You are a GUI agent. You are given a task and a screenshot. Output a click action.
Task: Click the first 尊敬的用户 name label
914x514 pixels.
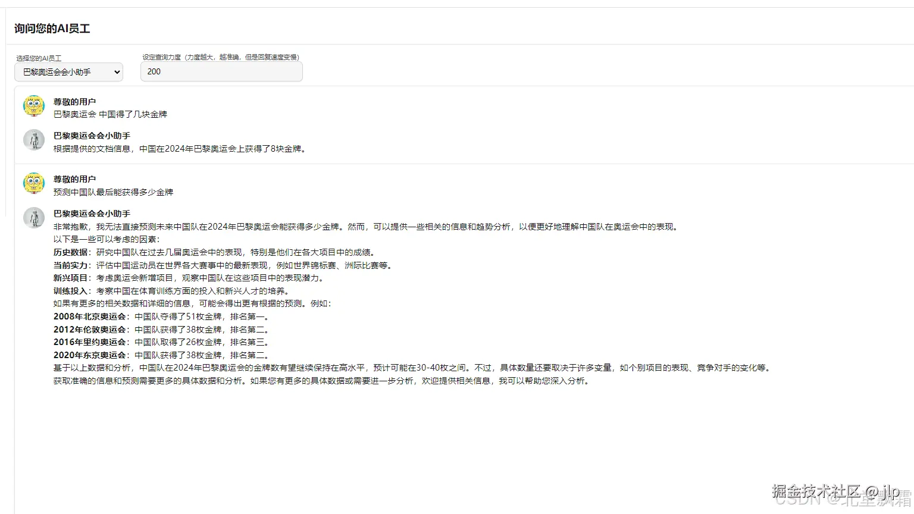coord(74,102)
